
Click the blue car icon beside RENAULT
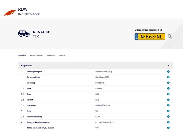tap(24, 34)
